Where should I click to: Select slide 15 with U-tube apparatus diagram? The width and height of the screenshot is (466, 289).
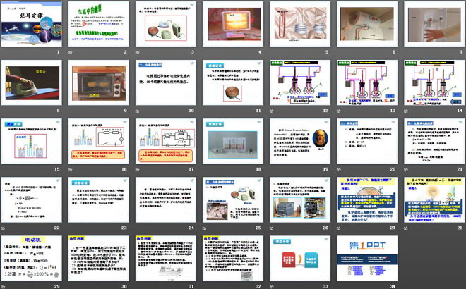pyautogui.click(x=32, y=141)
